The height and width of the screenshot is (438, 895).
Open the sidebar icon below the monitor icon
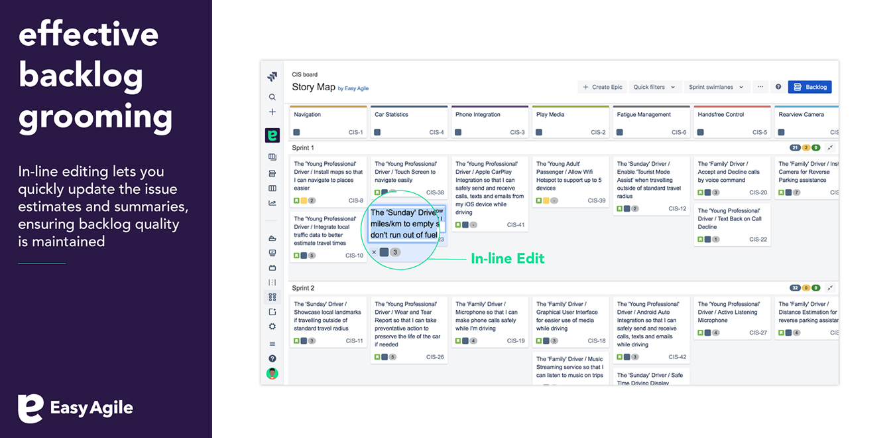point(272,268)
